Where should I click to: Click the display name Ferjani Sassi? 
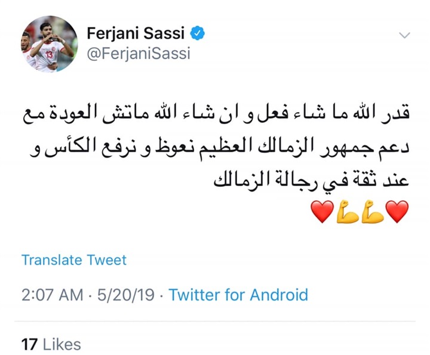(137, 33)
